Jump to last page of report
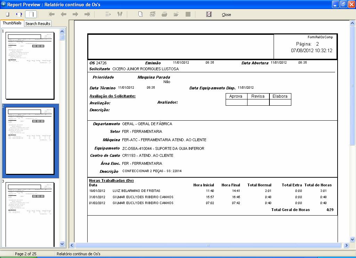This screenshot has height=258, width=356. 87,14
